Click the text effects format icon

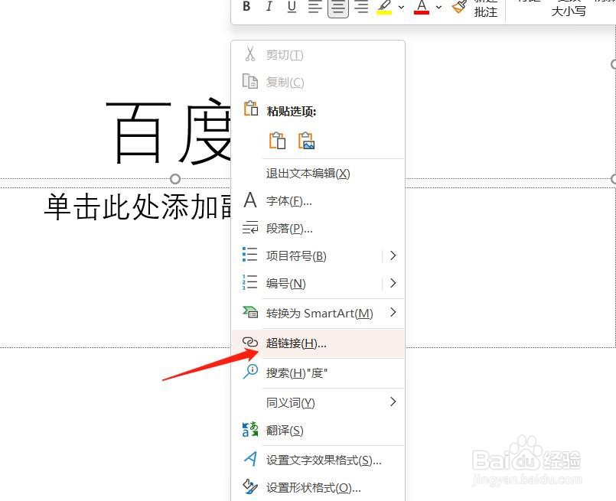point(250,459)
